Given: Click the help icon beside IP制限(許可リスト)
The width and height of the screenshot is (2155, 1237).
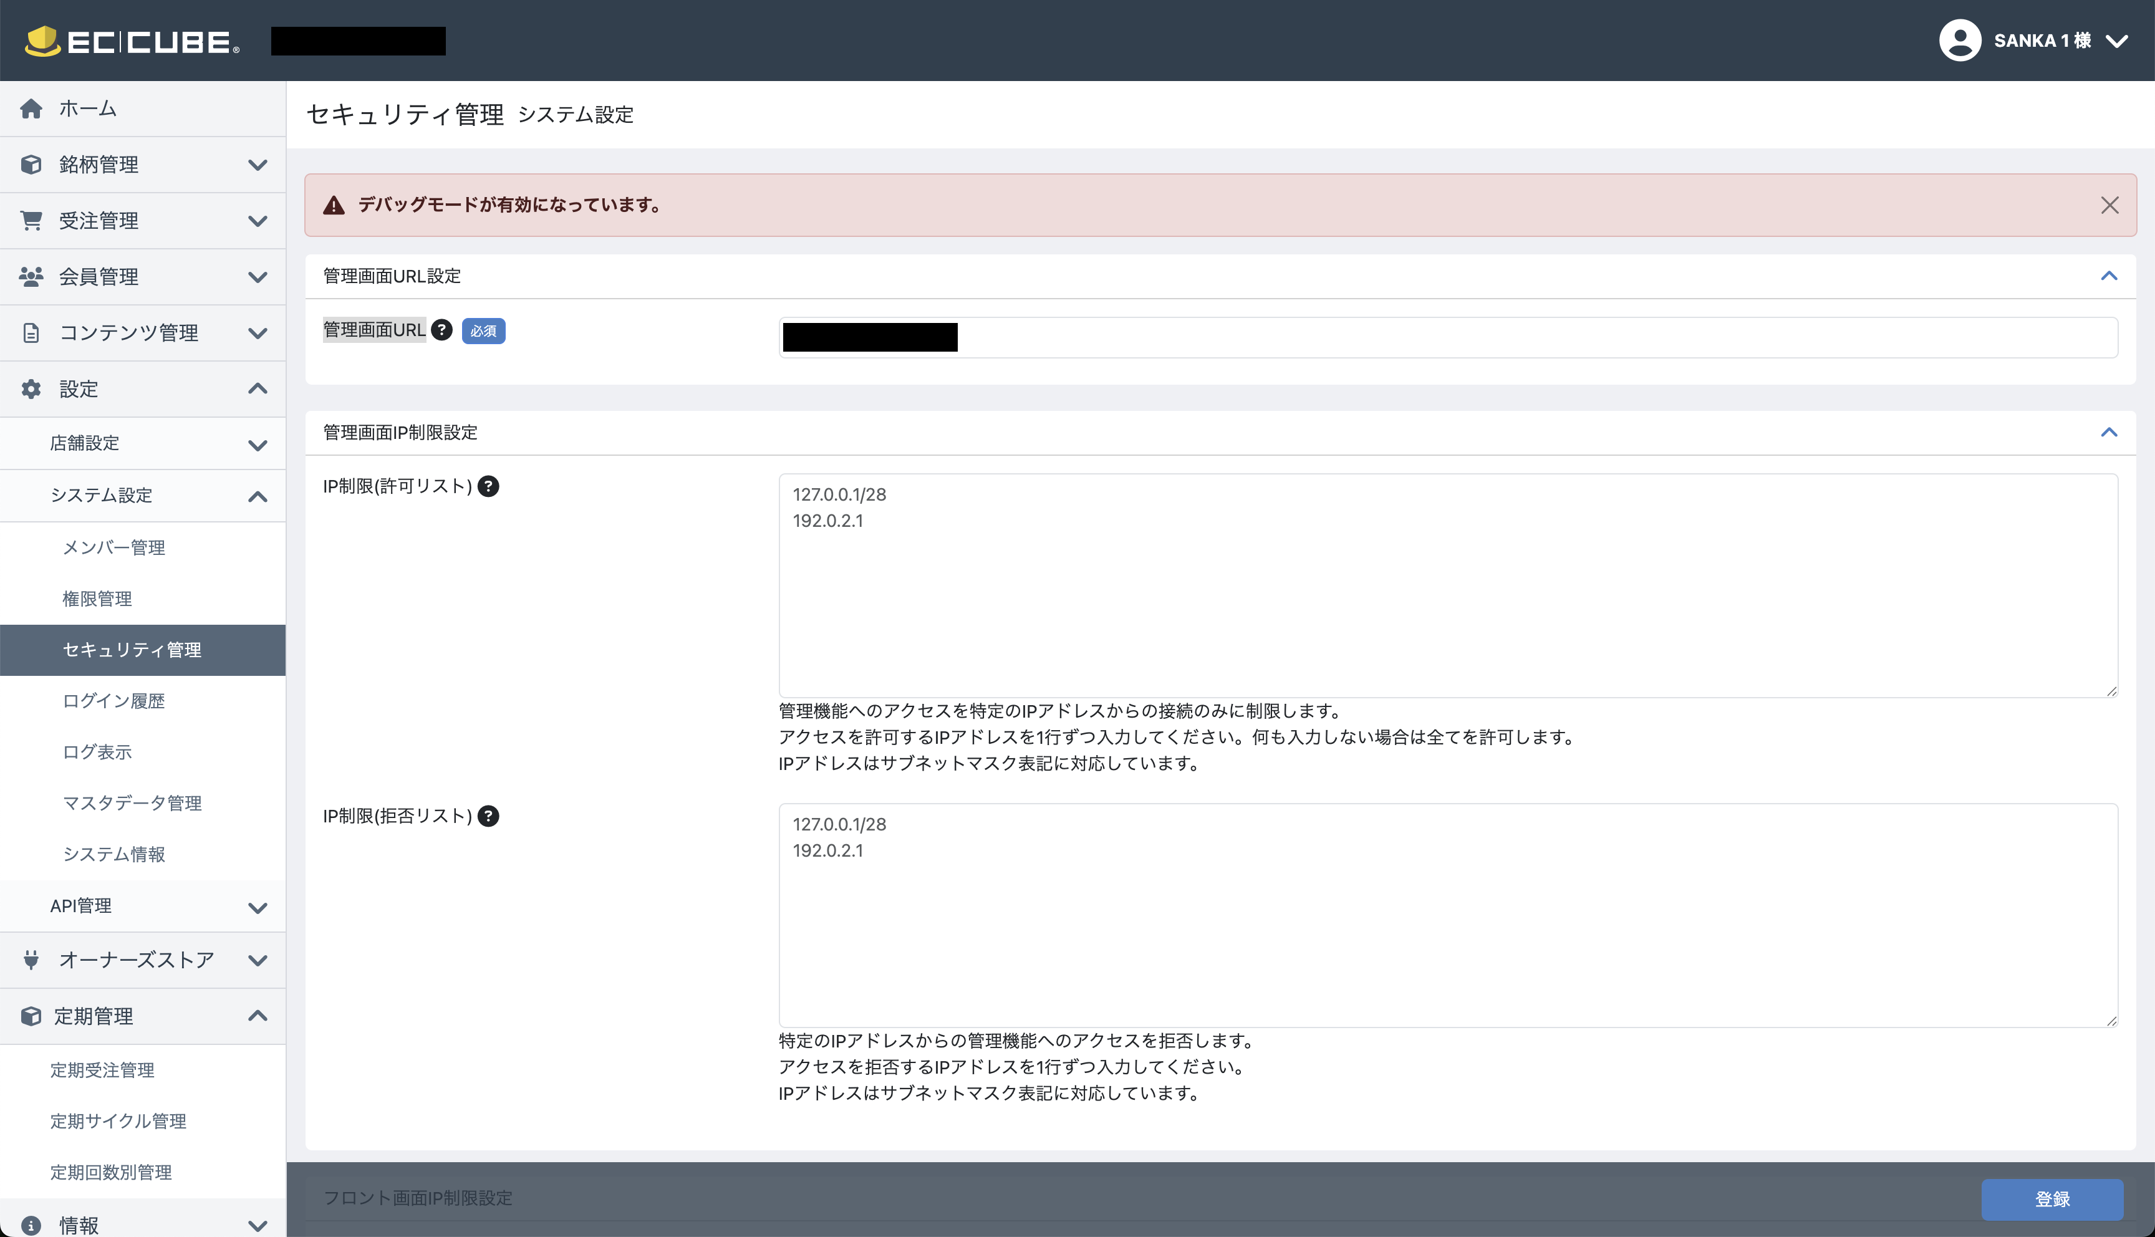Looking at the screenshot, I should (x=488, y=486).
